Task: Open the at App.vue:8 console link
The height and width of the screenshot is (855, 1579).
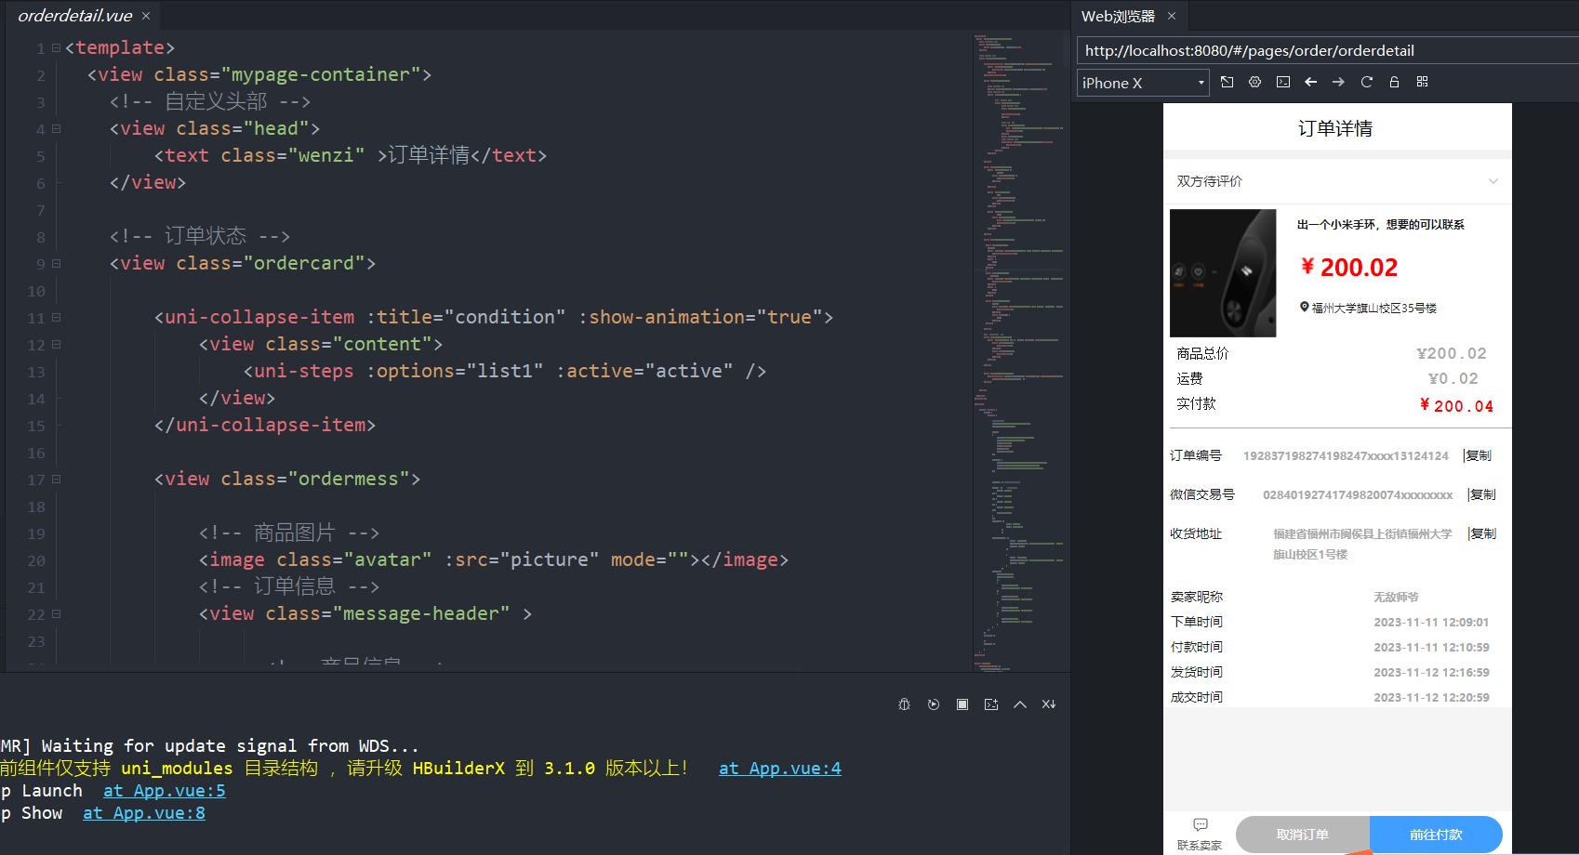Action: (x=144, y=813)
